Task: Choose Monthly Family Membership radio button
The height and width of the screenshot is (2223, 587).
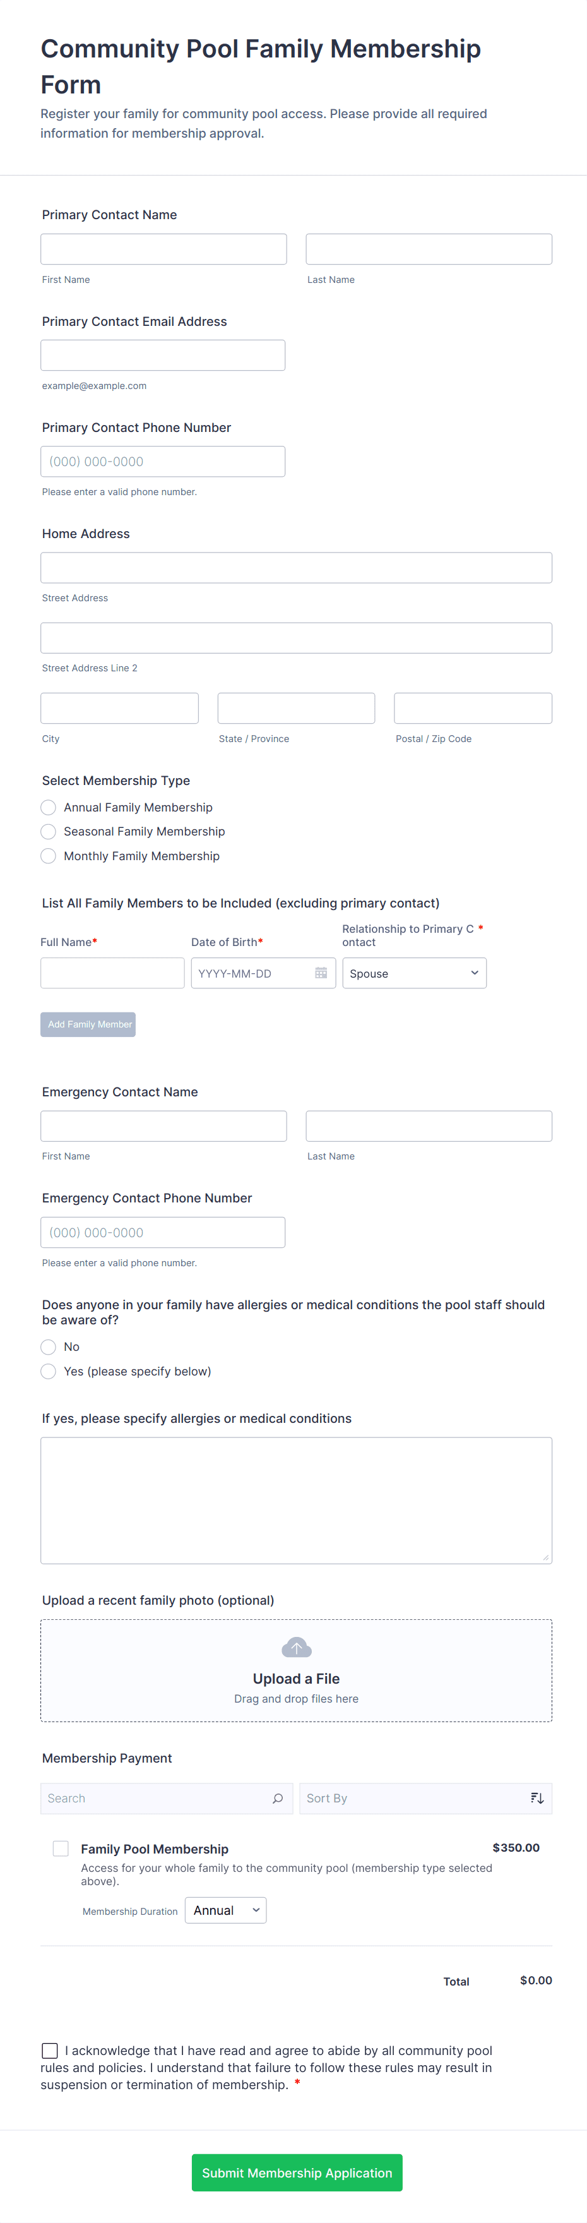Action: (x=49, y=856)
